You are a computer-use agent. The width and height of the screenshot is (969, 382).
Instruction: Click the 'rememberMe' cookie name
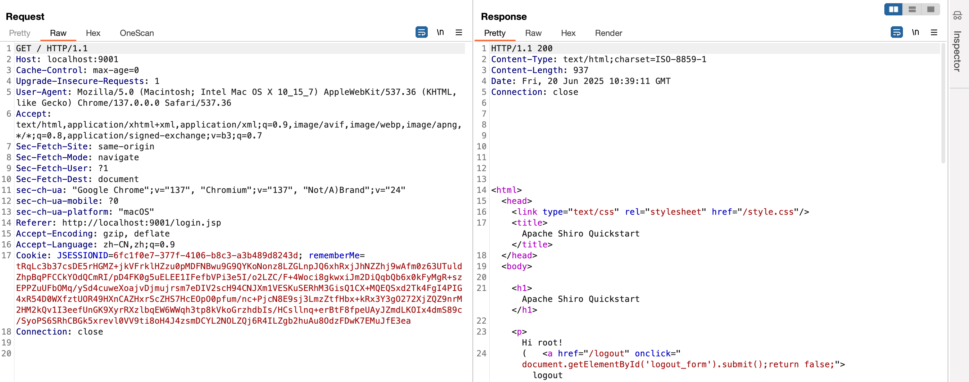pyautogui.click(x=334, y=256)
